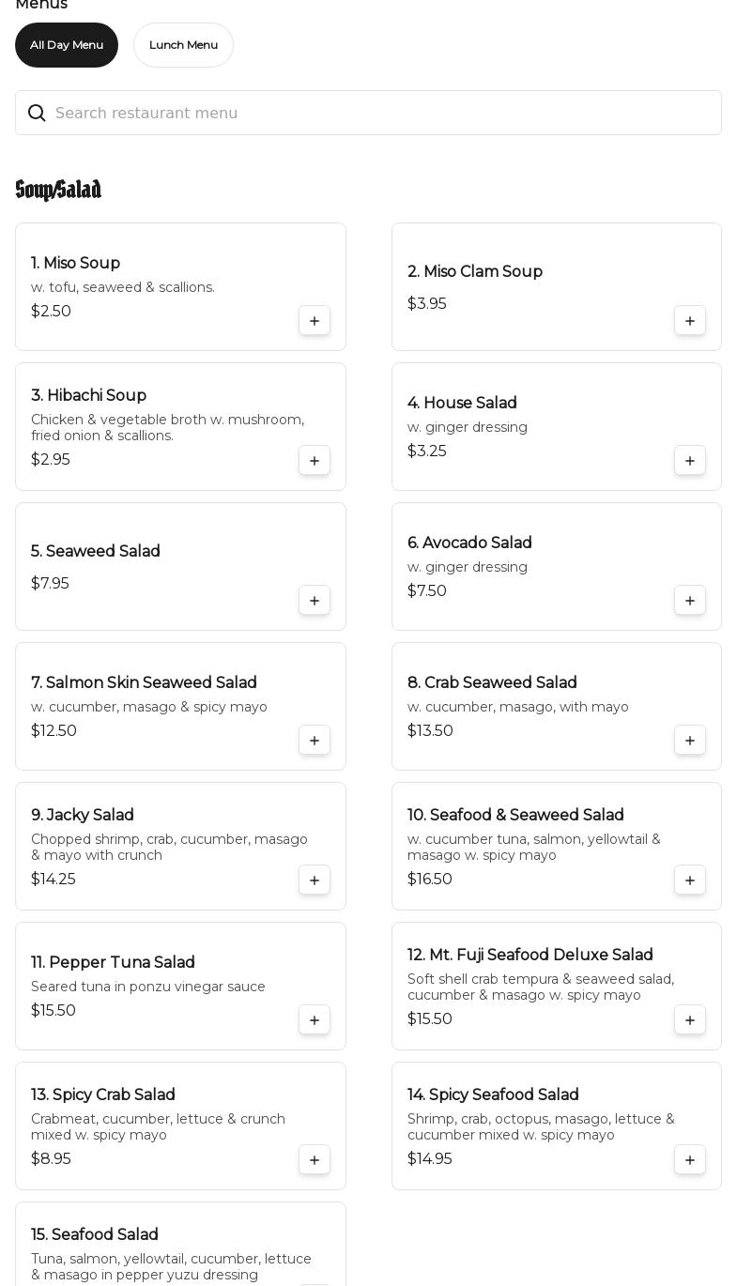Click the Search restaurant menu field

[x=376, y=113]
